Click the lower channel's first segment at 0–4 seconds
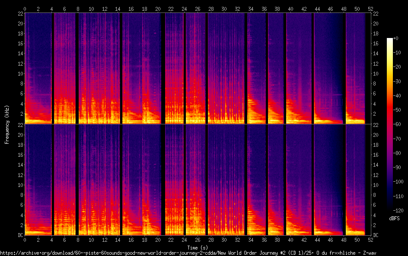 pyautogui.click(x=38, y=180)
